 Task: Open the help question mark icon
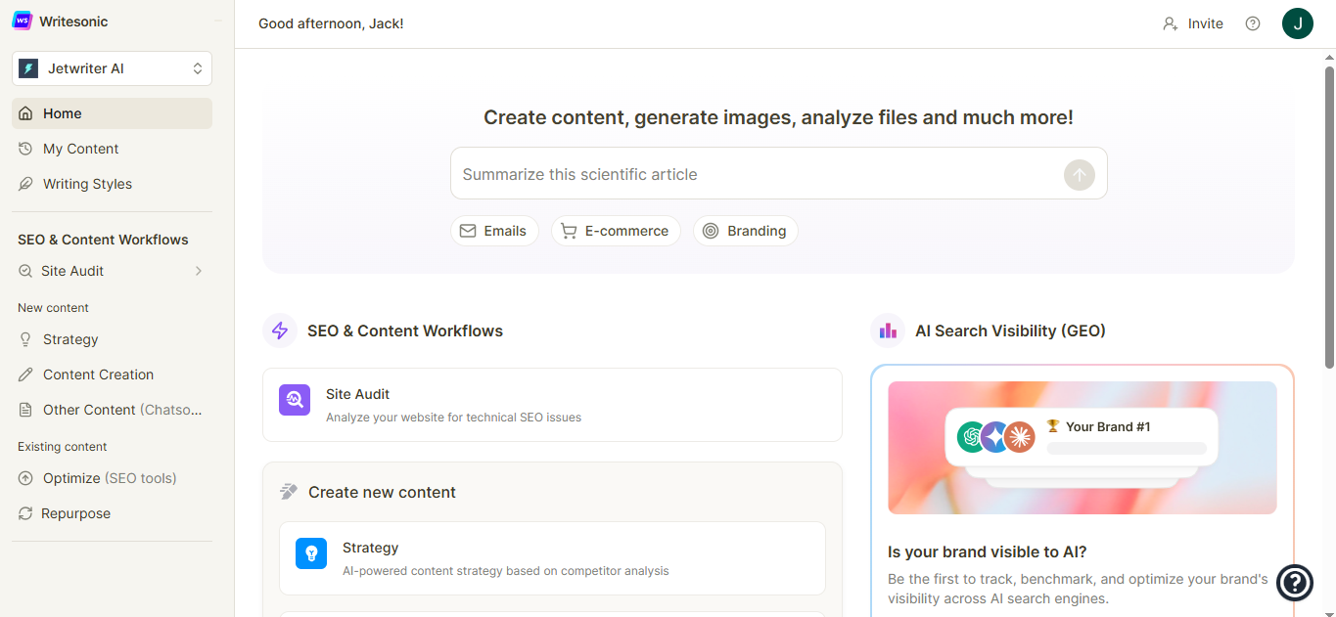pyautogui.click(x=1253, y=23)
